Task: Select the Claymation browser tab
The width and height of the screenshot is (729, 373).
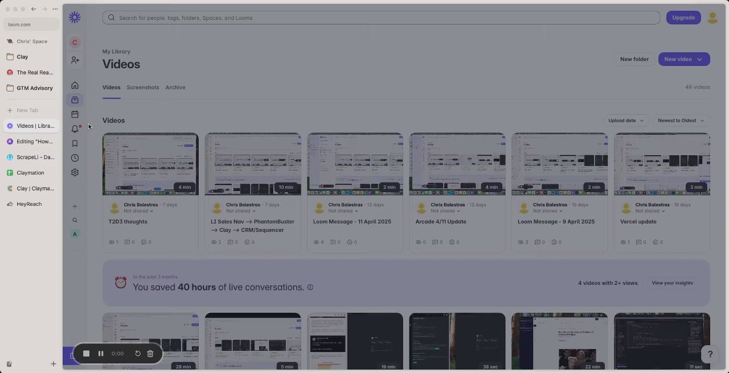Action: [x=31, y=173]
